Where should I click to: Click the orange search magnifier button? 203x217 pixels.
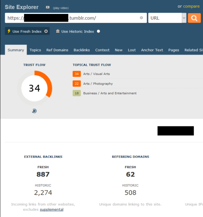pos(194,18)
